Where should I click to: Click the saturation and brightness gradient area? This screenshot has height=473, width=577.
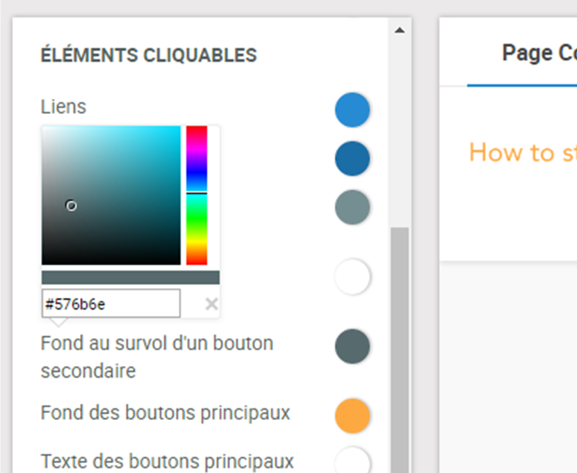111,195
